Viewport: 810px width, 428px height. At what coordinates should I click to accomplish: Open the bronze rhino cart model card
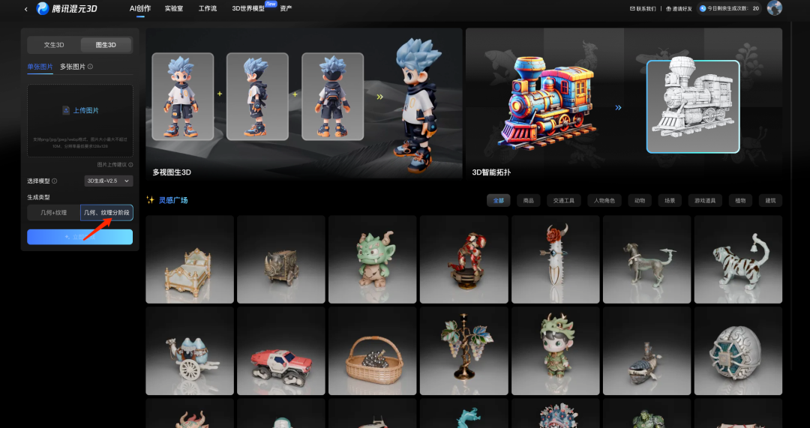pos(281,259)
